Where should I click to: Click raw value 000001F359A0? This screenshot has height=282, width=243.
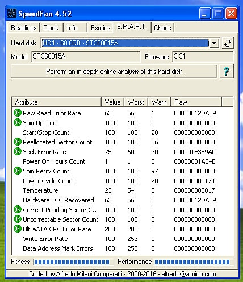(195, 152)
